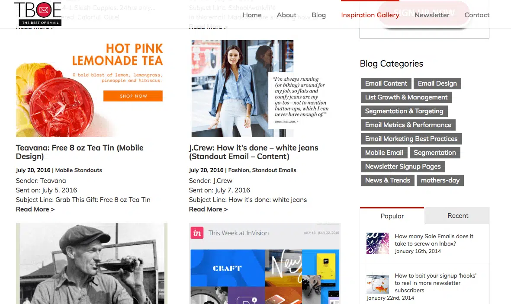Click goldfish thumbnail for signup hooks post
This screenshot has width=511, height=304.
pos(378,283)
